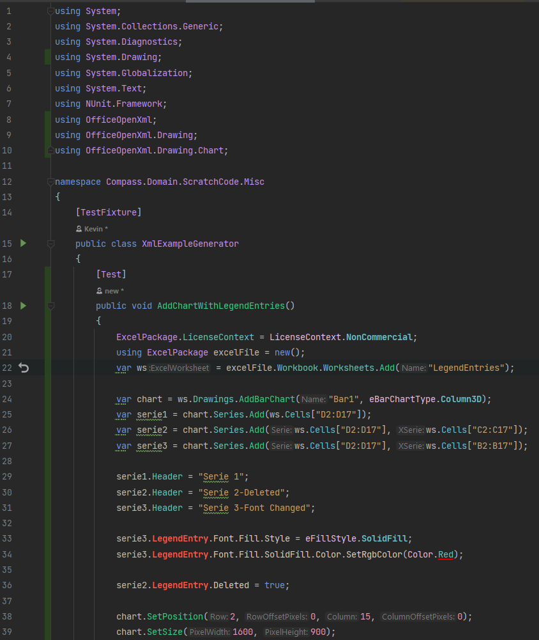Click the scrollbar strip at top of editor

249,1
